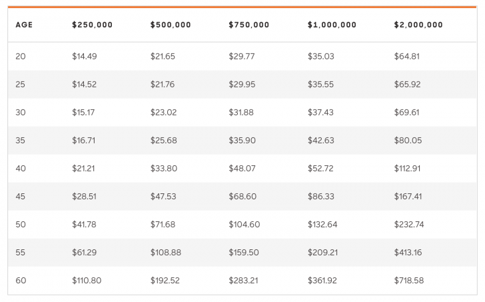
Task: Select the $167.41 cell for age 45
Action: pyautogui.click(x=409, y=197)
